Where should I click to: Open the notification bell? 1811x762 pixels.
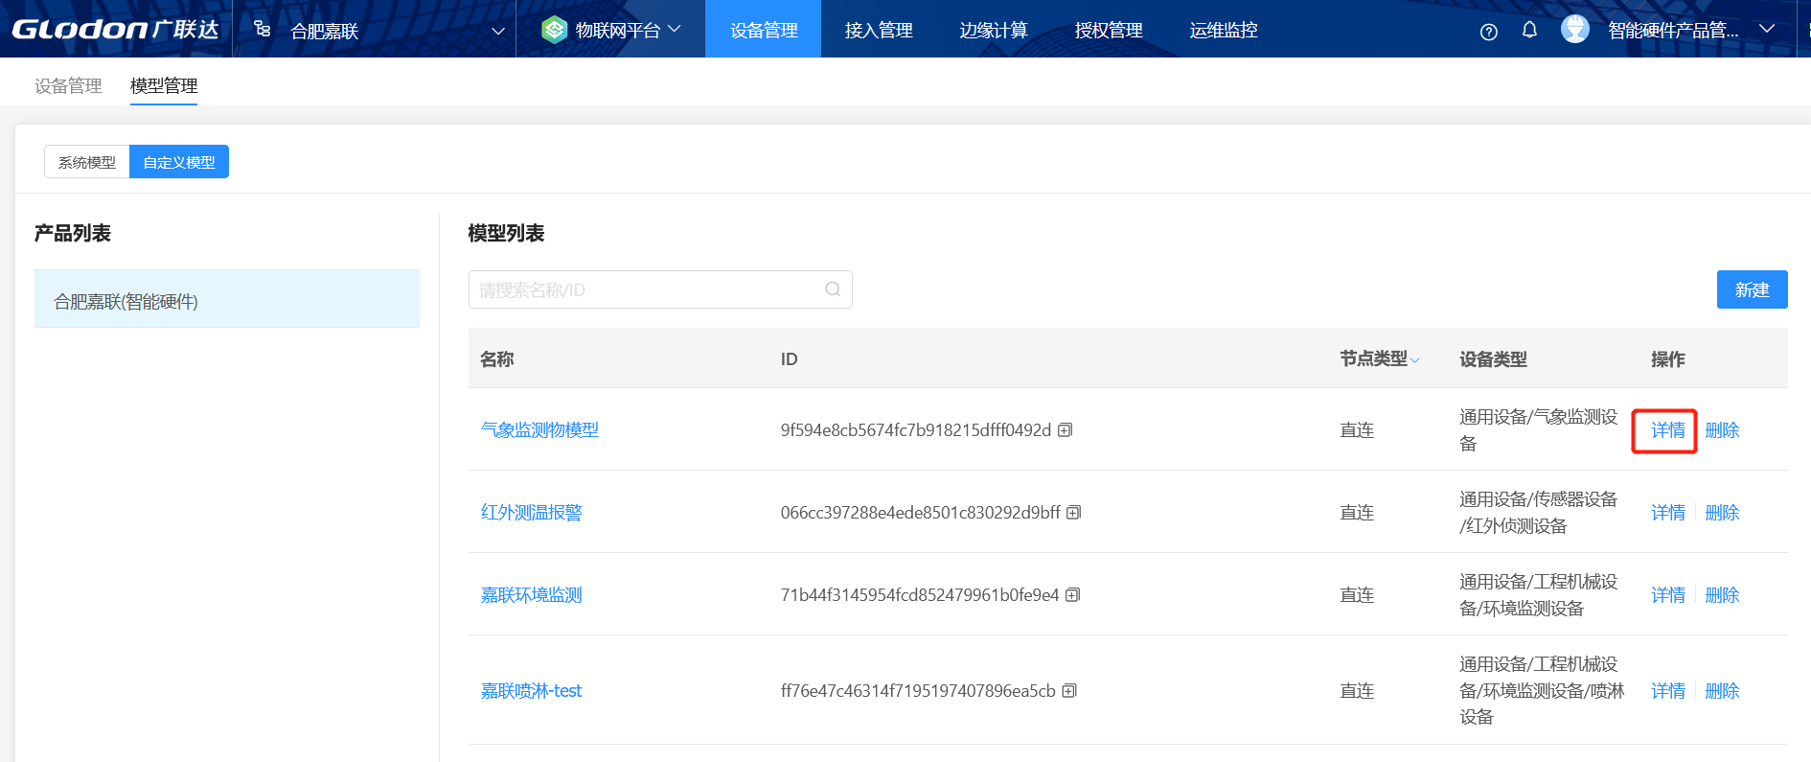point(1529,31)
